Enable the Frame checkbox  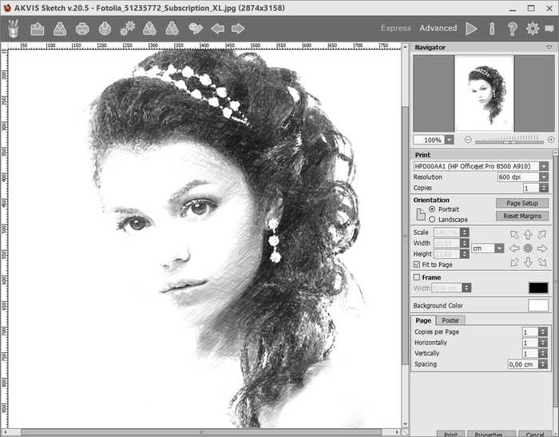tap(417, 277)
